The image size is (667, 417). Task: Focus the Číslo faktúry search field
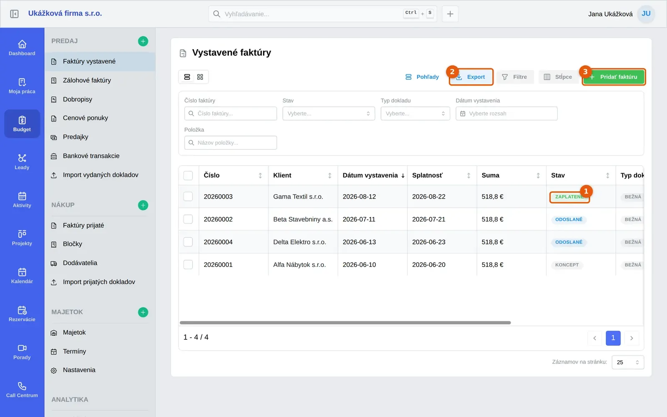231,113
